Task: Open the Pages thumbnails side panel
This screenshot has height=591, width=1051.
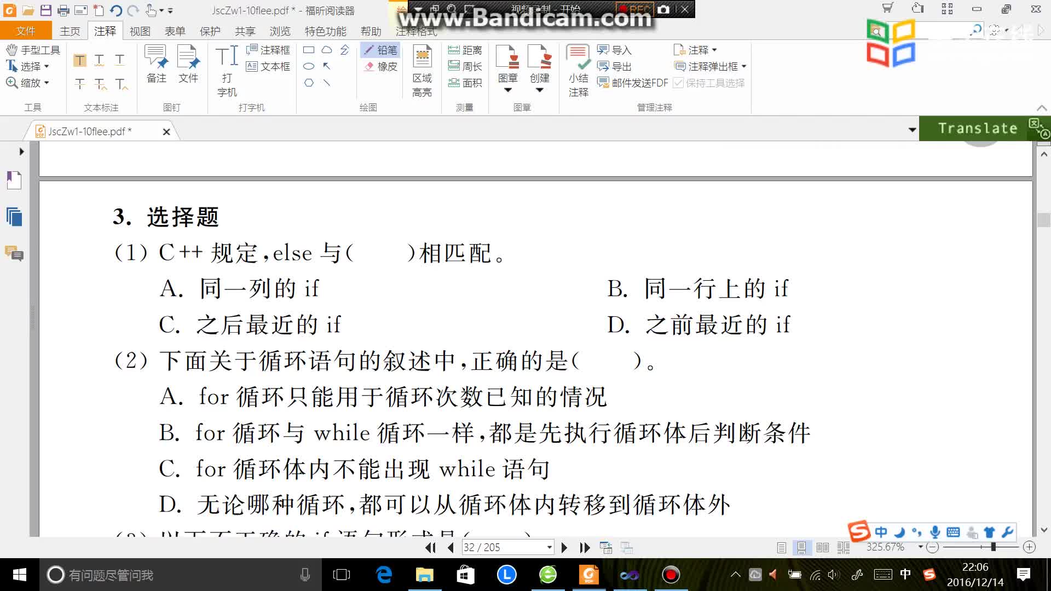Action: coord(14,217)
